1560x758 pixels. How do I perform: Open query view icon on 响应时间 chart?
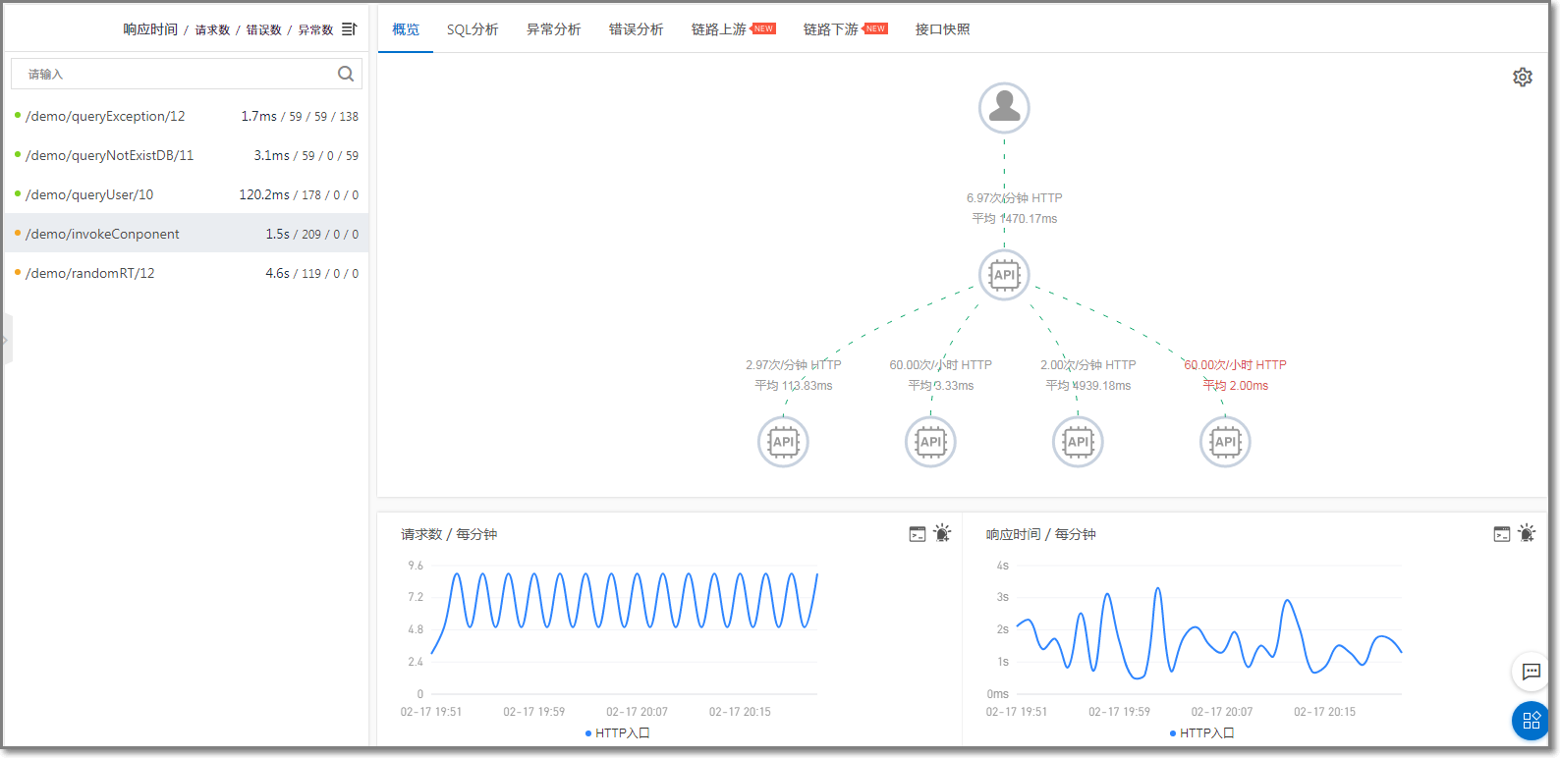(x=1502, y=534)
